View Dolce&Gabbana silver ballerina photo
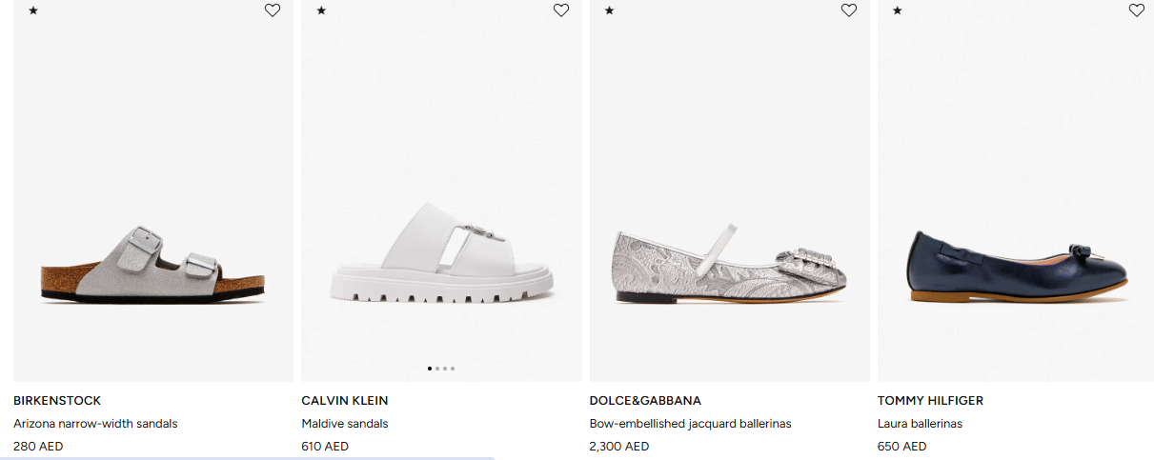This screenshot has width=1154, height=460. [x=730, y=265]
